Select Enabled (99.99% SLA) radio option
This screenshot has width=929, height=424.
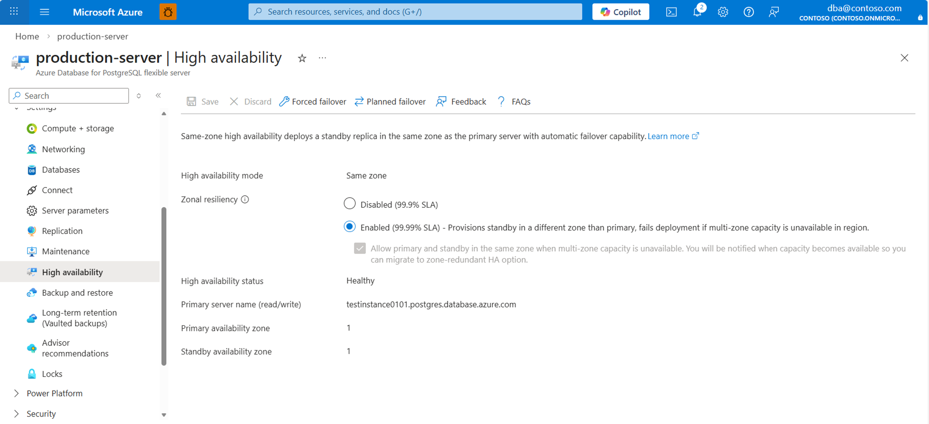point(349,227)
